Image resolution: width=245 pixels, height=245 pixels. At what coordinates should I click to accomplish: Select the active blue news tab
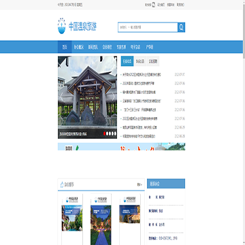click(127, 61)
